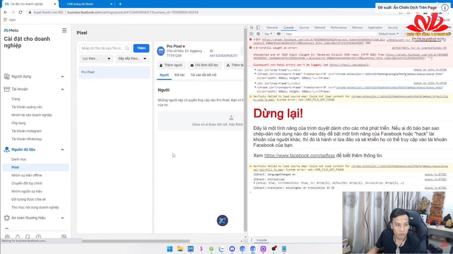
Task: Open the help question mark icon
Action: pyautogui.click(x=39, y=237)
